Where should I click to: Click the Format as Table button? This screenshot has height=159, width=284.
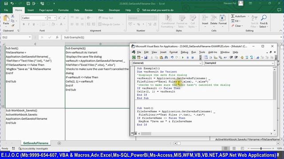coord(181,21)
